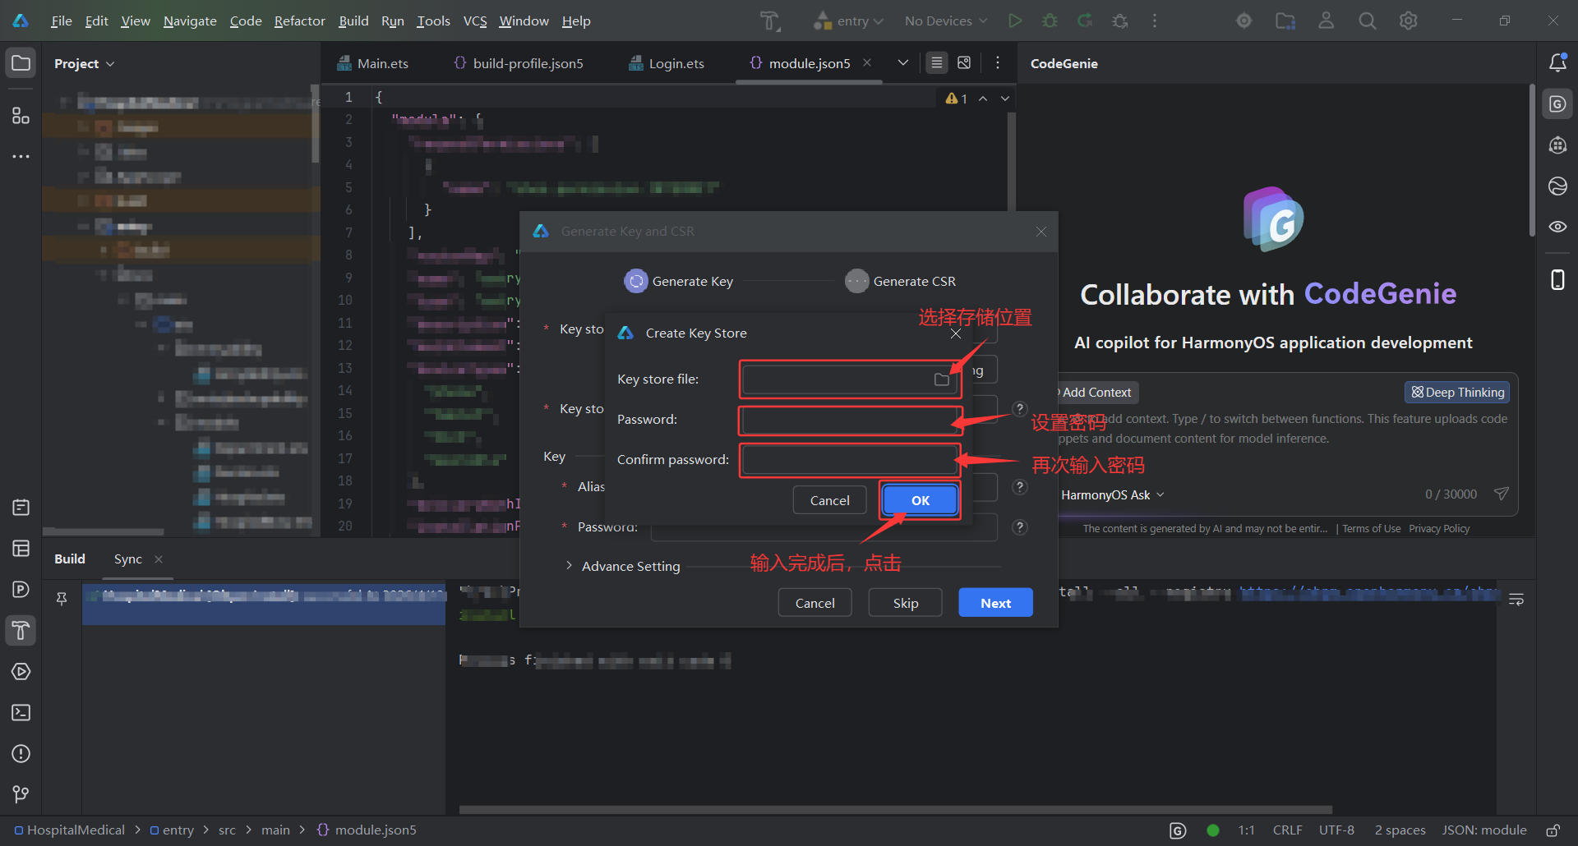The height and width of the screenshot is (846, 1578).
Task: Click the editor preview split icon
Action: (964, 62)
